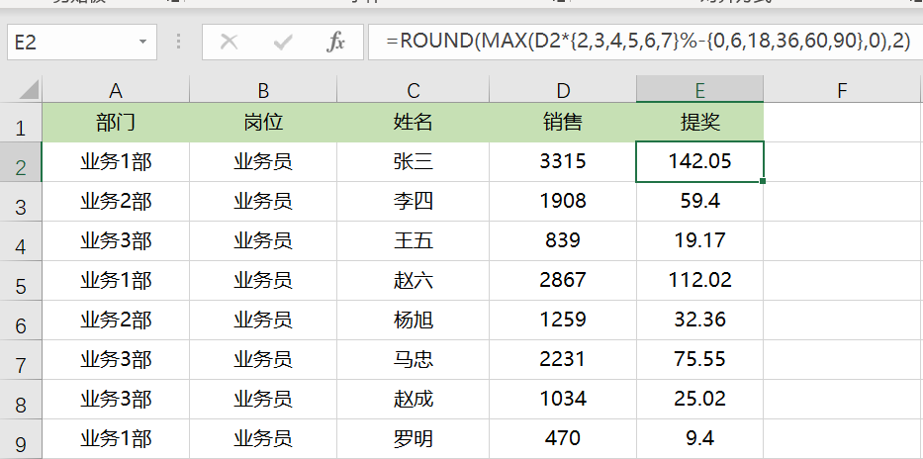Click the bonus value 59.4
The image size is (923, 459).
coord(699,201)
